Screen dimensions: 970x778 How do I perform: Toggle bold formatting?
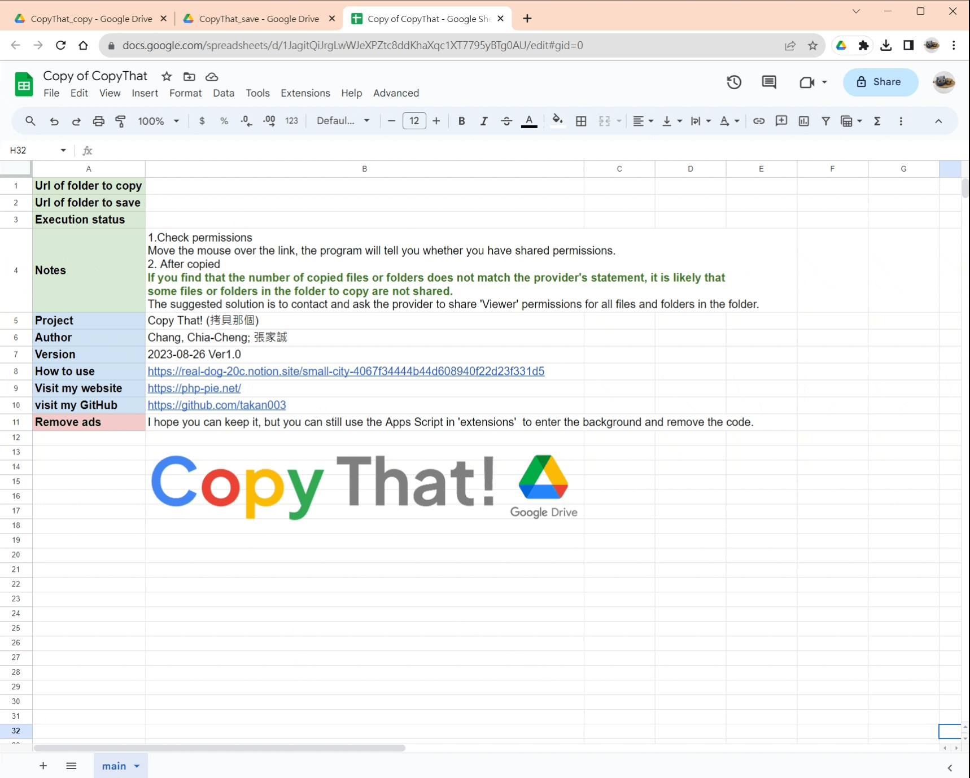(462, 121)
